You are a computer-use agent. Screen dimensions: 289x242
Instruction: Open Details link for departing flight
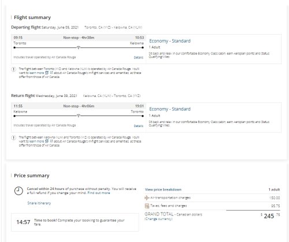coord(138,57)
